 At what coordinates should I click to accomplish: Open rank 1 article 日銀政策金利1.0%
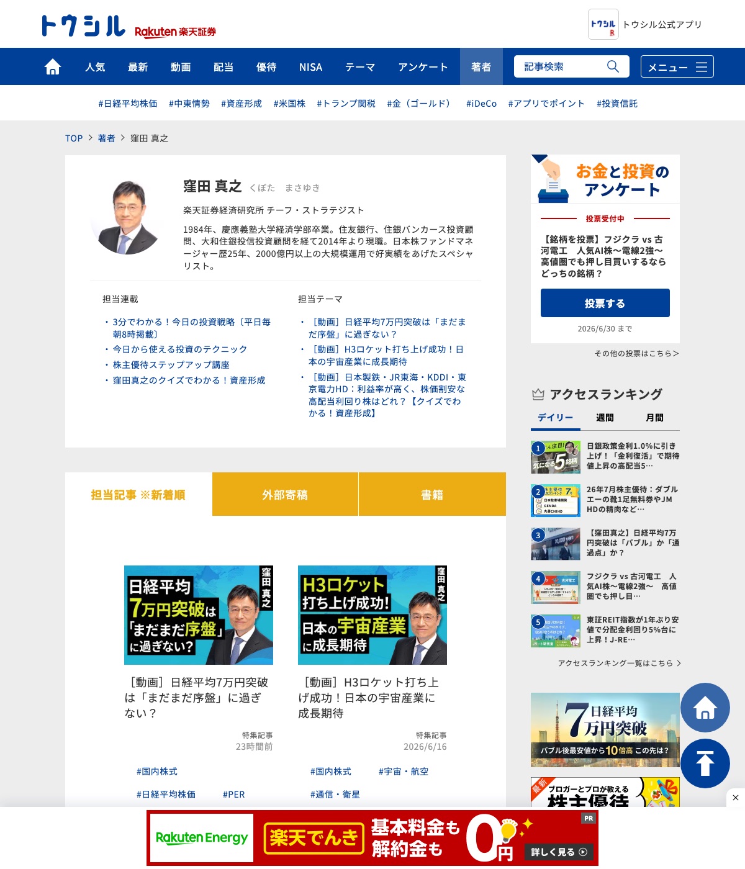point(633,456)
